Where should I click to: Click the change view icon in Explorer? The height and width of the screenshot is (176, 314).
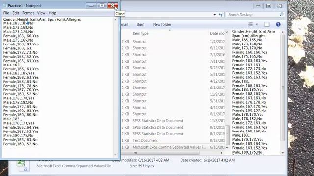tap(250, 24)
